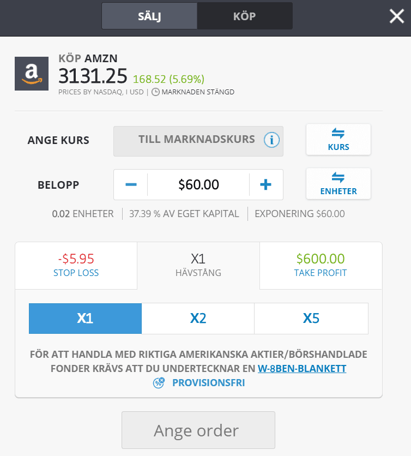This screenshot has width=411, height=456.
Task: Open the Take Profit settings
Action: [x=320, y=266]
